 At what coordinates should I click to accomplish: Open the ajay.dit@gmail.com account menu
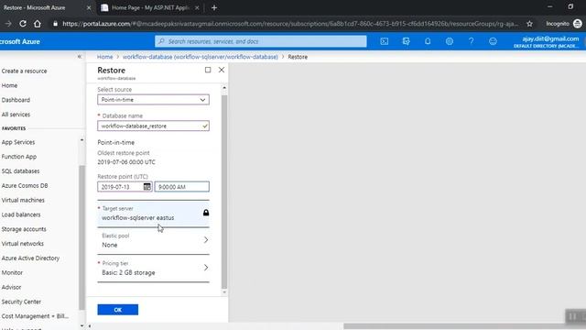click(547, 41)
